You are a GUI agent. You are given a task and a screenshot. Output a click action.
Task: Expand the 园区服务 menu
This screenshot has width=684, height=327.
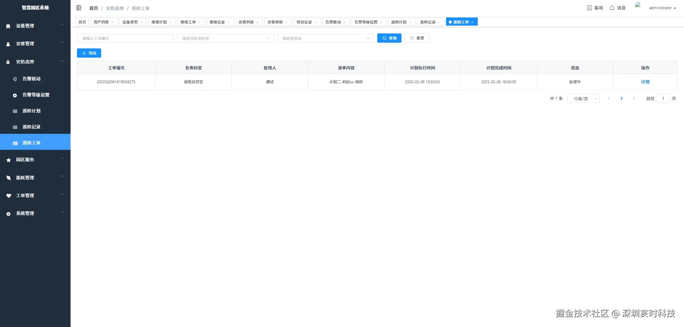pyautogui.click(x=62, y=159)
